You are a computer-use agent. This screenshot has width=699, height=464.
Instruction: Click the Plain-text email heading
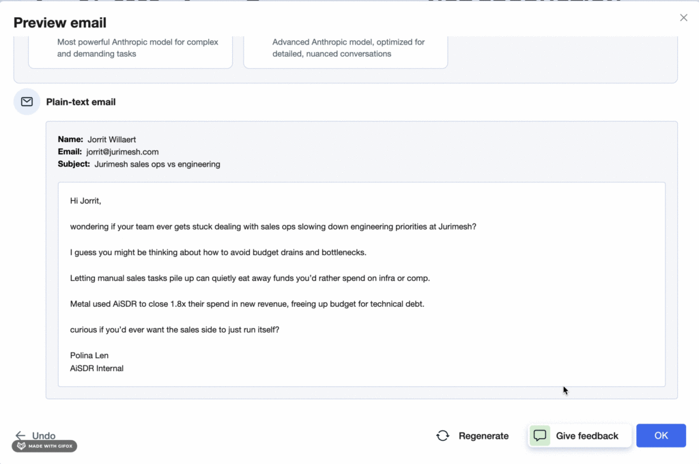pos(81,102)
